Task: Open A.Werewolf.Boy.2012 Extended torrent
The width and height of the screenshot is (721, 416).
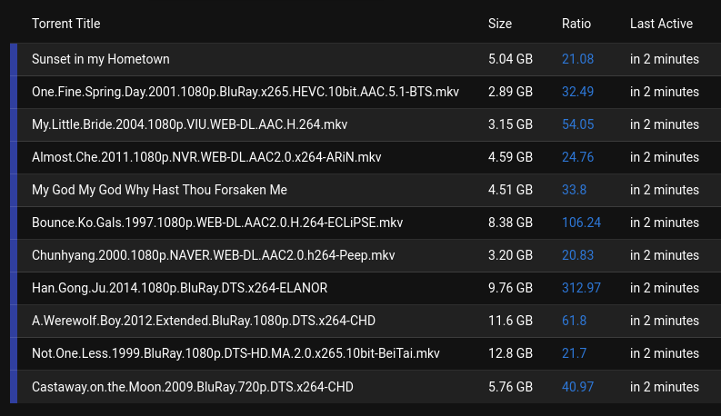Action: 204,321
